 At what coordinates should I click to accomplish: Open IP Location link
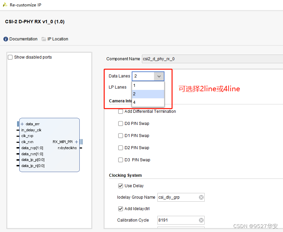tap(58, 39)
